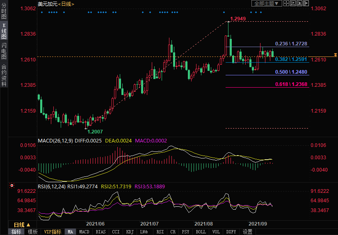Select the 模板 template tab

(x=32, y=232)
